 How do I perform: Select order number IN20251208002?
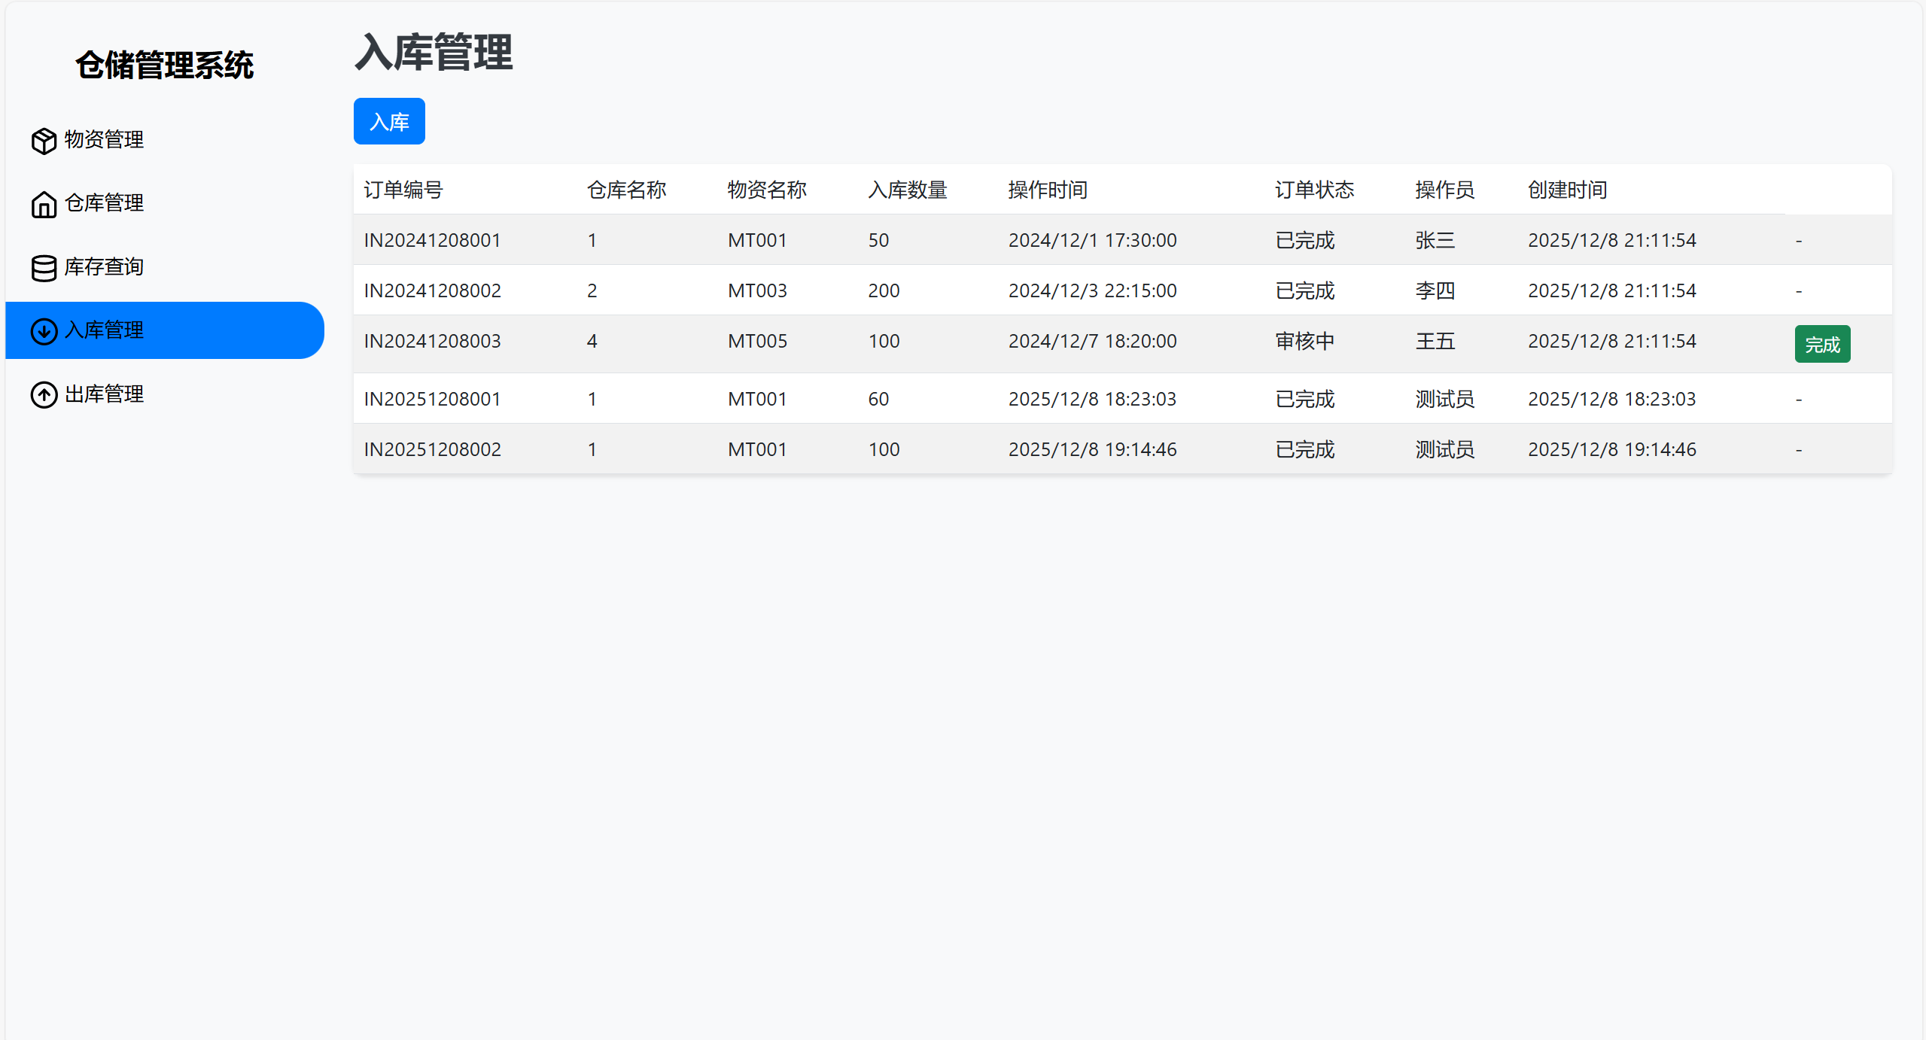432,449
